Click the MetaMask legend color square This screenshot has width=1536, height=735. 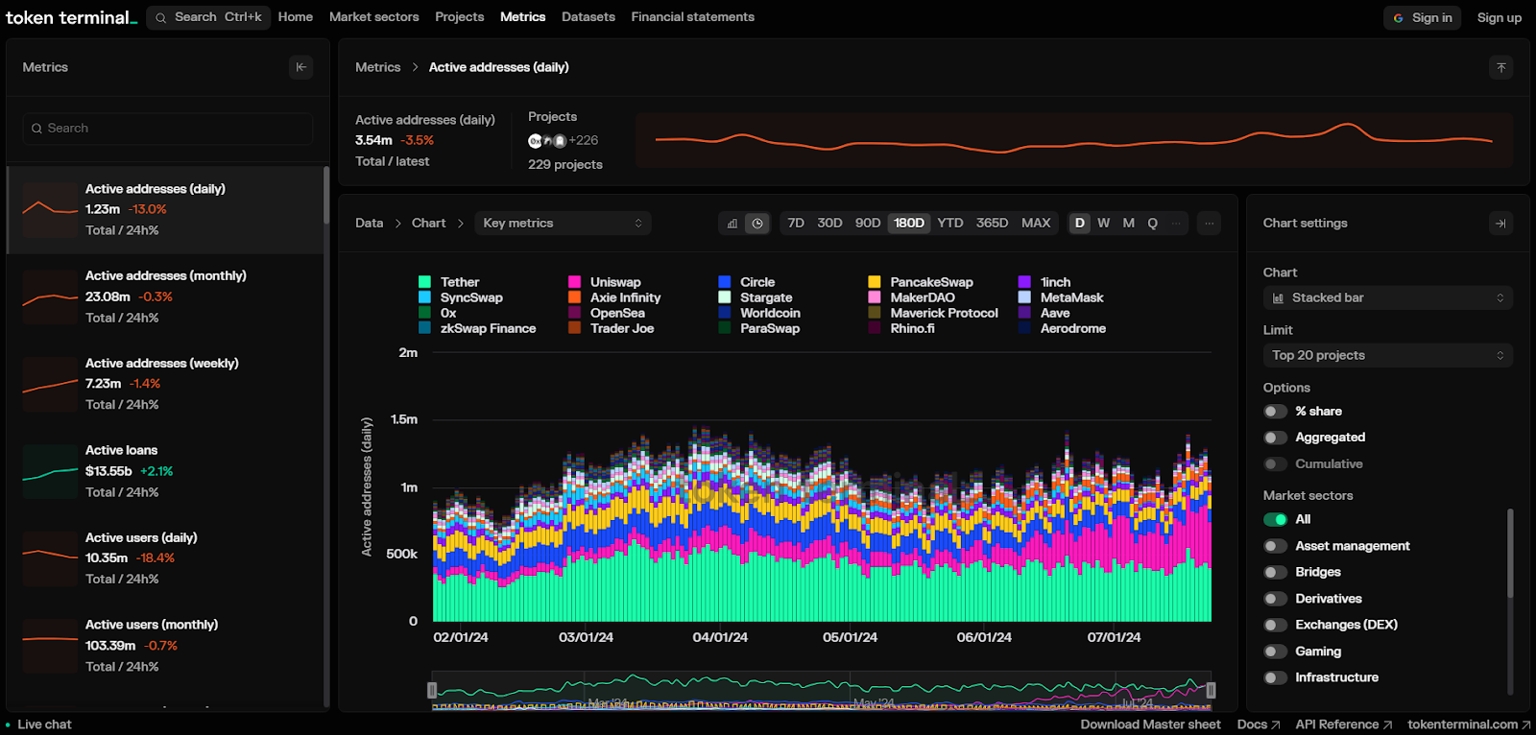click(x=1024, y=297)
